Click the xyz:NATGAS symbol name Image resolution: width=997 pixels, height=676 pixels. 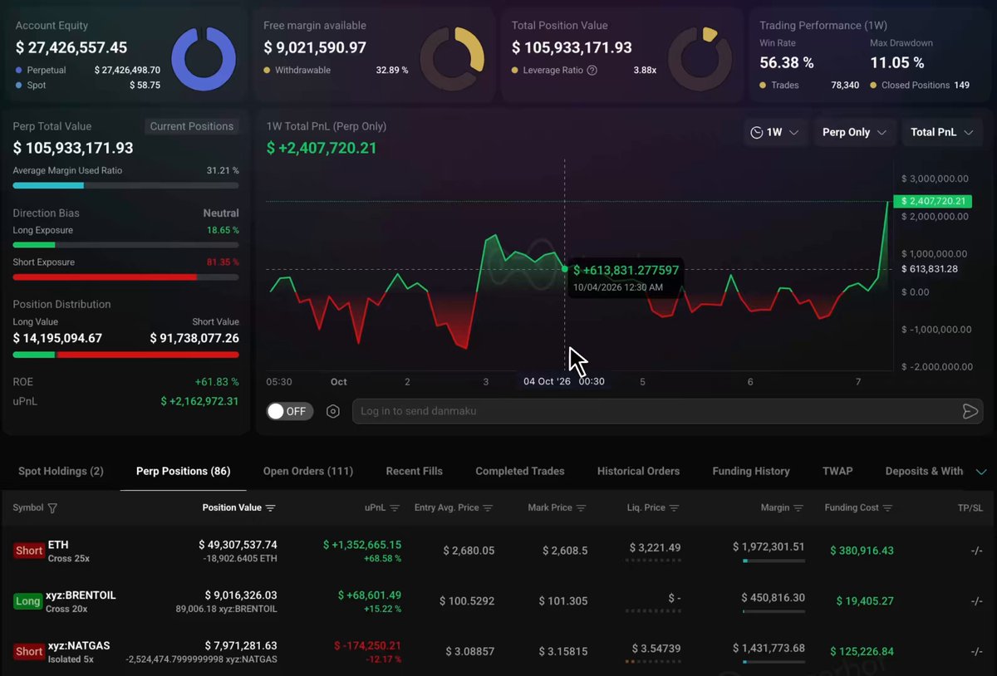tap(78, 645)
